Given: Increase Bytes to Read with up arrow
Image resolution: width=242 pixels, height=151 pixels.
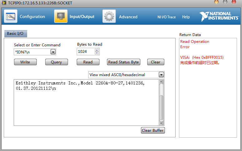Looking at the screenshot, I should [97, 50].
